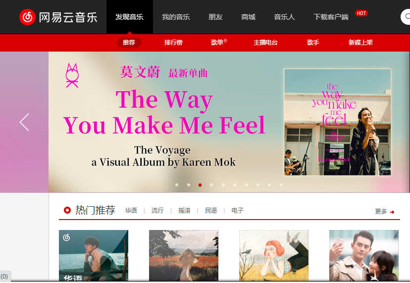
Task: Select the first carousel dot
Action: click(177, 185)
